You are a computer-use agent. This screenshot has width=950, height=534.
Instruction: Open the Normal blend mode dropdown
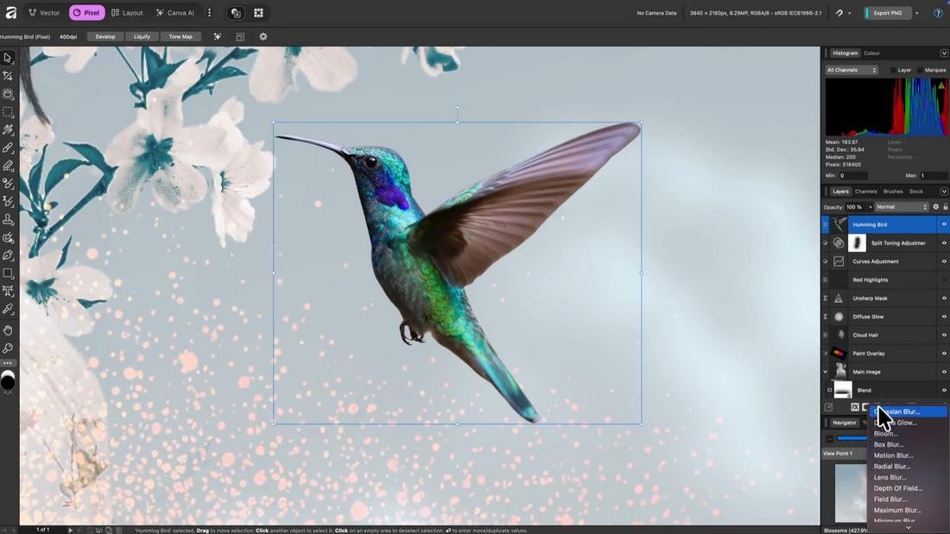tap(902, 207)
